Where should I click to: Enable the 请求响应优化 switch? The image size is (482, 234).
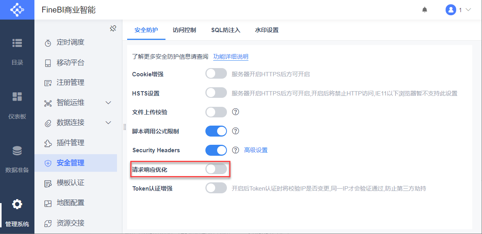(x=216, y=169)
